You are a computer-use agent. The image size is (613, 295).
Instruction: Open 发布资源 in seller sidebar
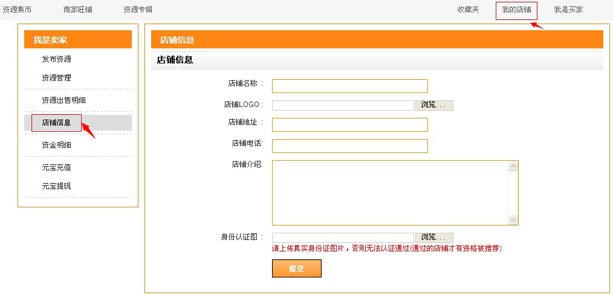[57, 59]
